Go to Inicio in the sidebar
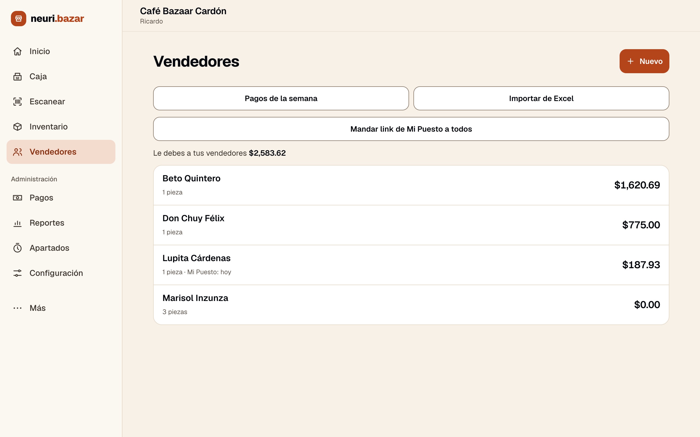The height and width of the screenshot is (437, 700). [61, 51]
